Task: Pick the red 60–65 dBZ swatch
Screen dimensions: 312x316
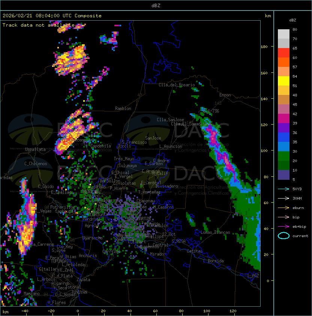Action: click(x=283, y=53)
